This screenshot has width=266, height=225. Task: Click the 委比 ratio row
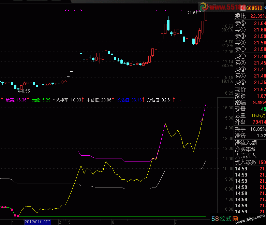(x=250, y=16)
